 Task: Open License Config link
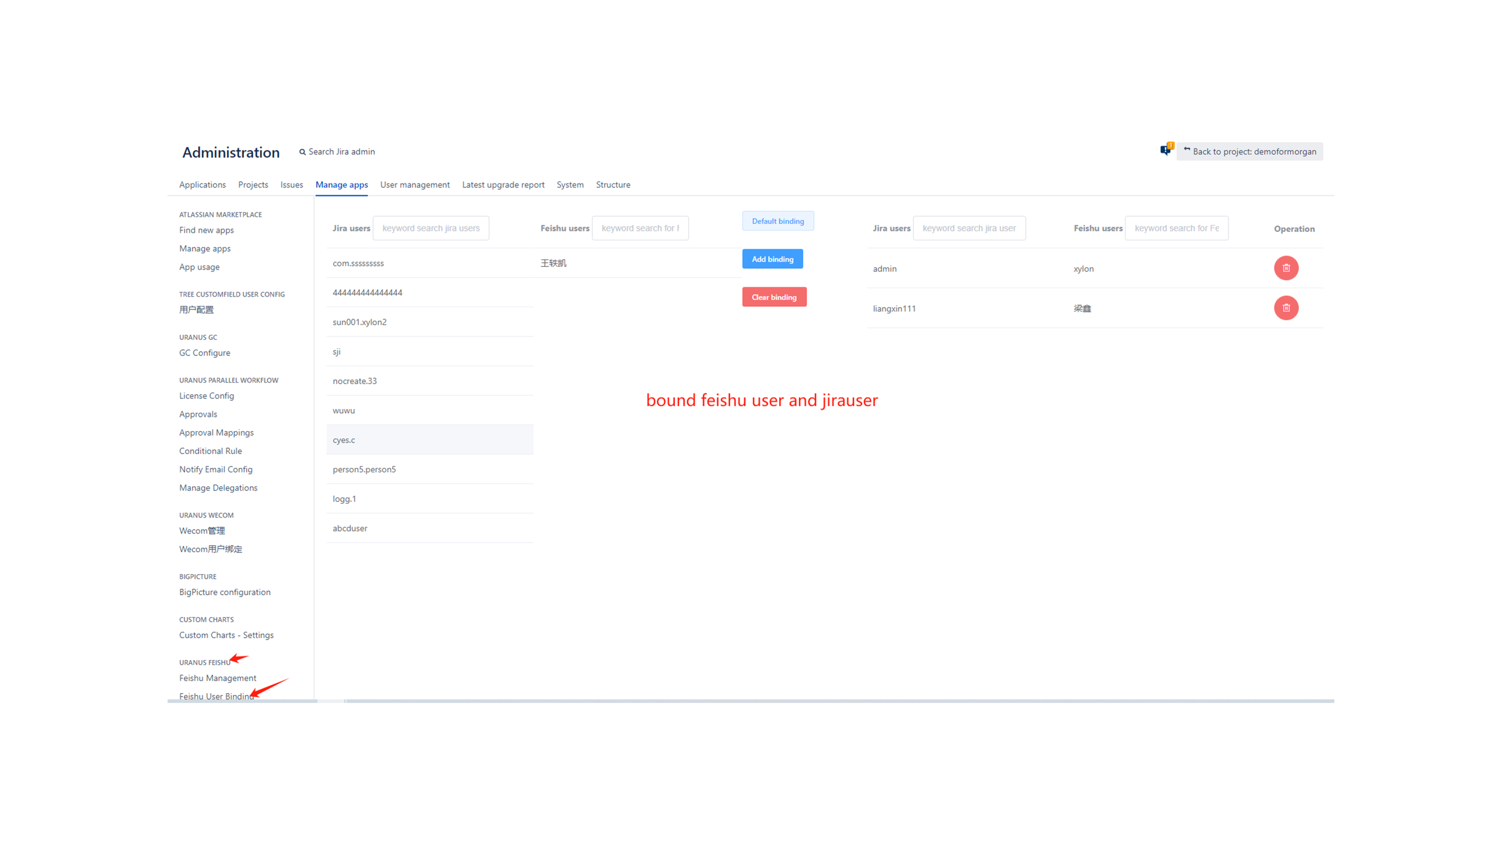(206, 396)
